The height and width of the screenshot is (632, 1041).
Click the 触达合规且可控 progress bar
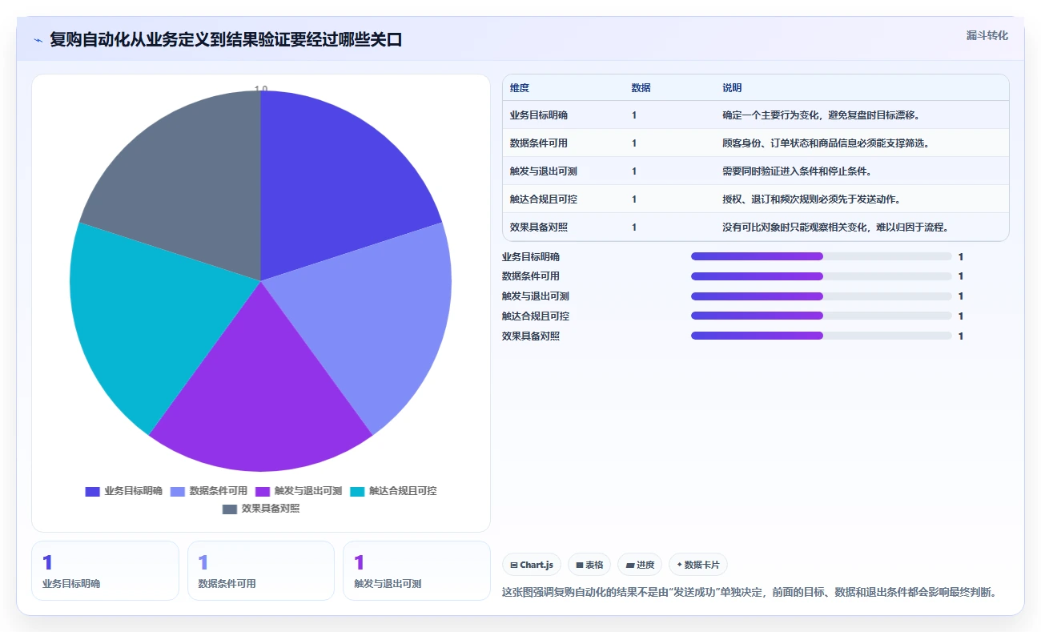(821, 316)
